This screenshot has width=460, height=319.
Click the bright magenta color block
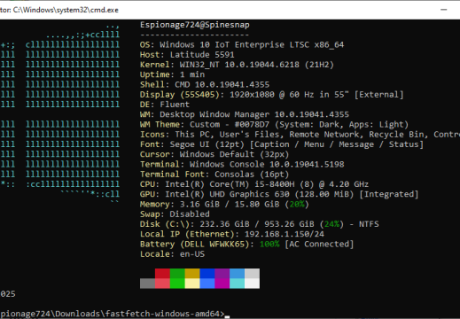pos(222,284)
